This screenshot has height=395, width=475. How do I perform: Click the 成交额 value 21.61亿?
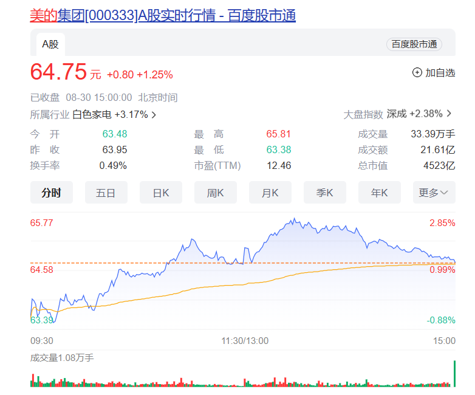coord(438,149)
